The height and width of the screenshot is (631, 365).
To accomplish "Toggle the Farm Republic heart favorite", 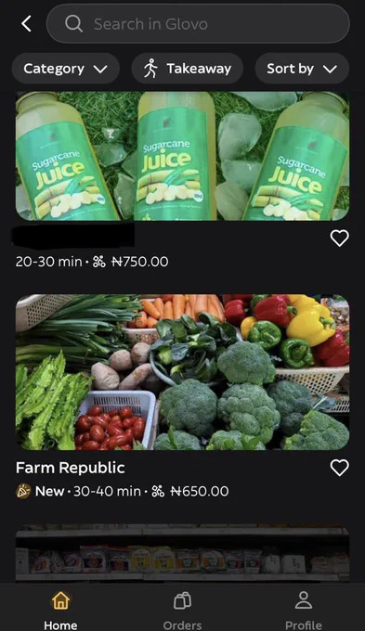I will [x=339, y=468].
